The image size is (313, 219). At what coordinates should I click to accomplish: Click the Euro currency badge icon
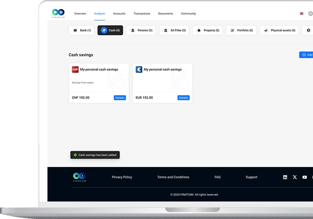[139, 70]
